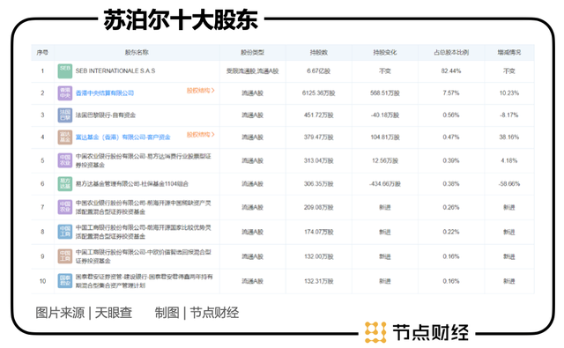Click the purple 香港中央 logo icon
This screenshot has width=564, height=348.
click(x=65, y=93)
